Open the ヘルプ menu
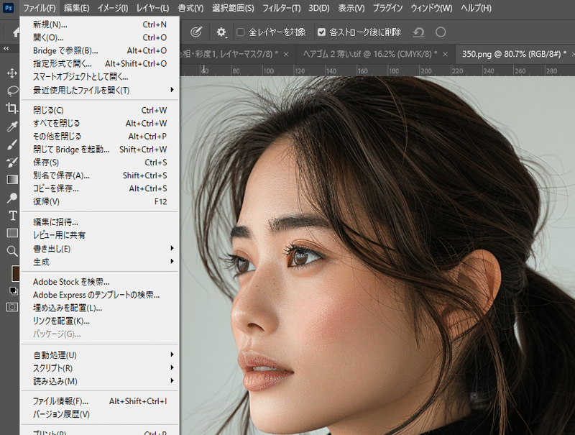575x435 pixels. pos(476,8)
